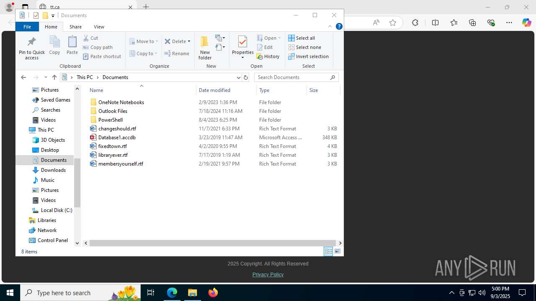This screenshot has height=301, width=536.
Task: Open the Delete dropdown arrow
Action: (189, 41)
